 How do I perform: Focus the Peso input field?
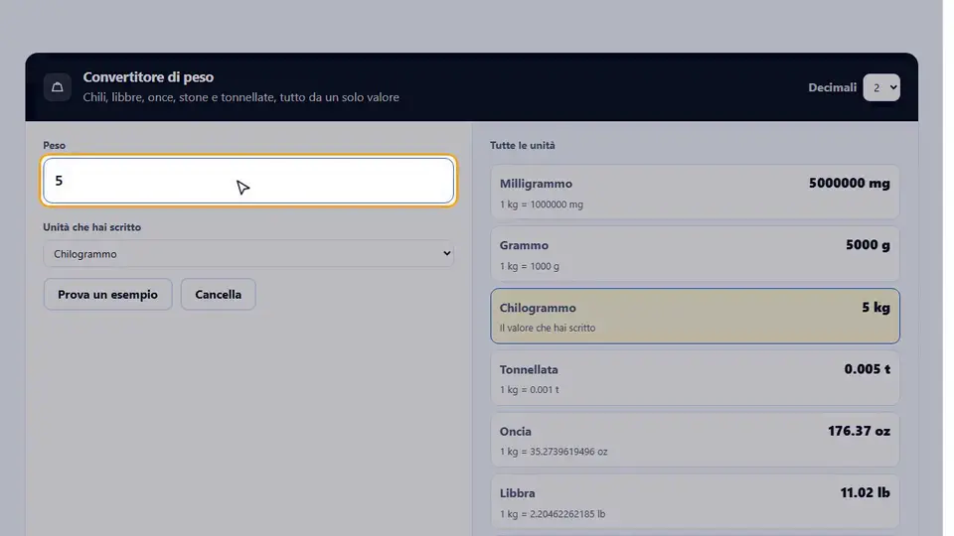(x=248, y=181)
